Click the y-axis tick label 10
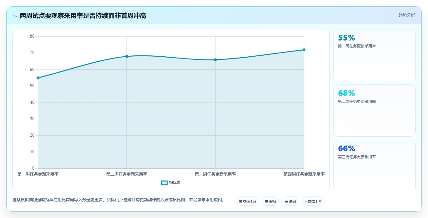428x218 pixels. point(32,152)
